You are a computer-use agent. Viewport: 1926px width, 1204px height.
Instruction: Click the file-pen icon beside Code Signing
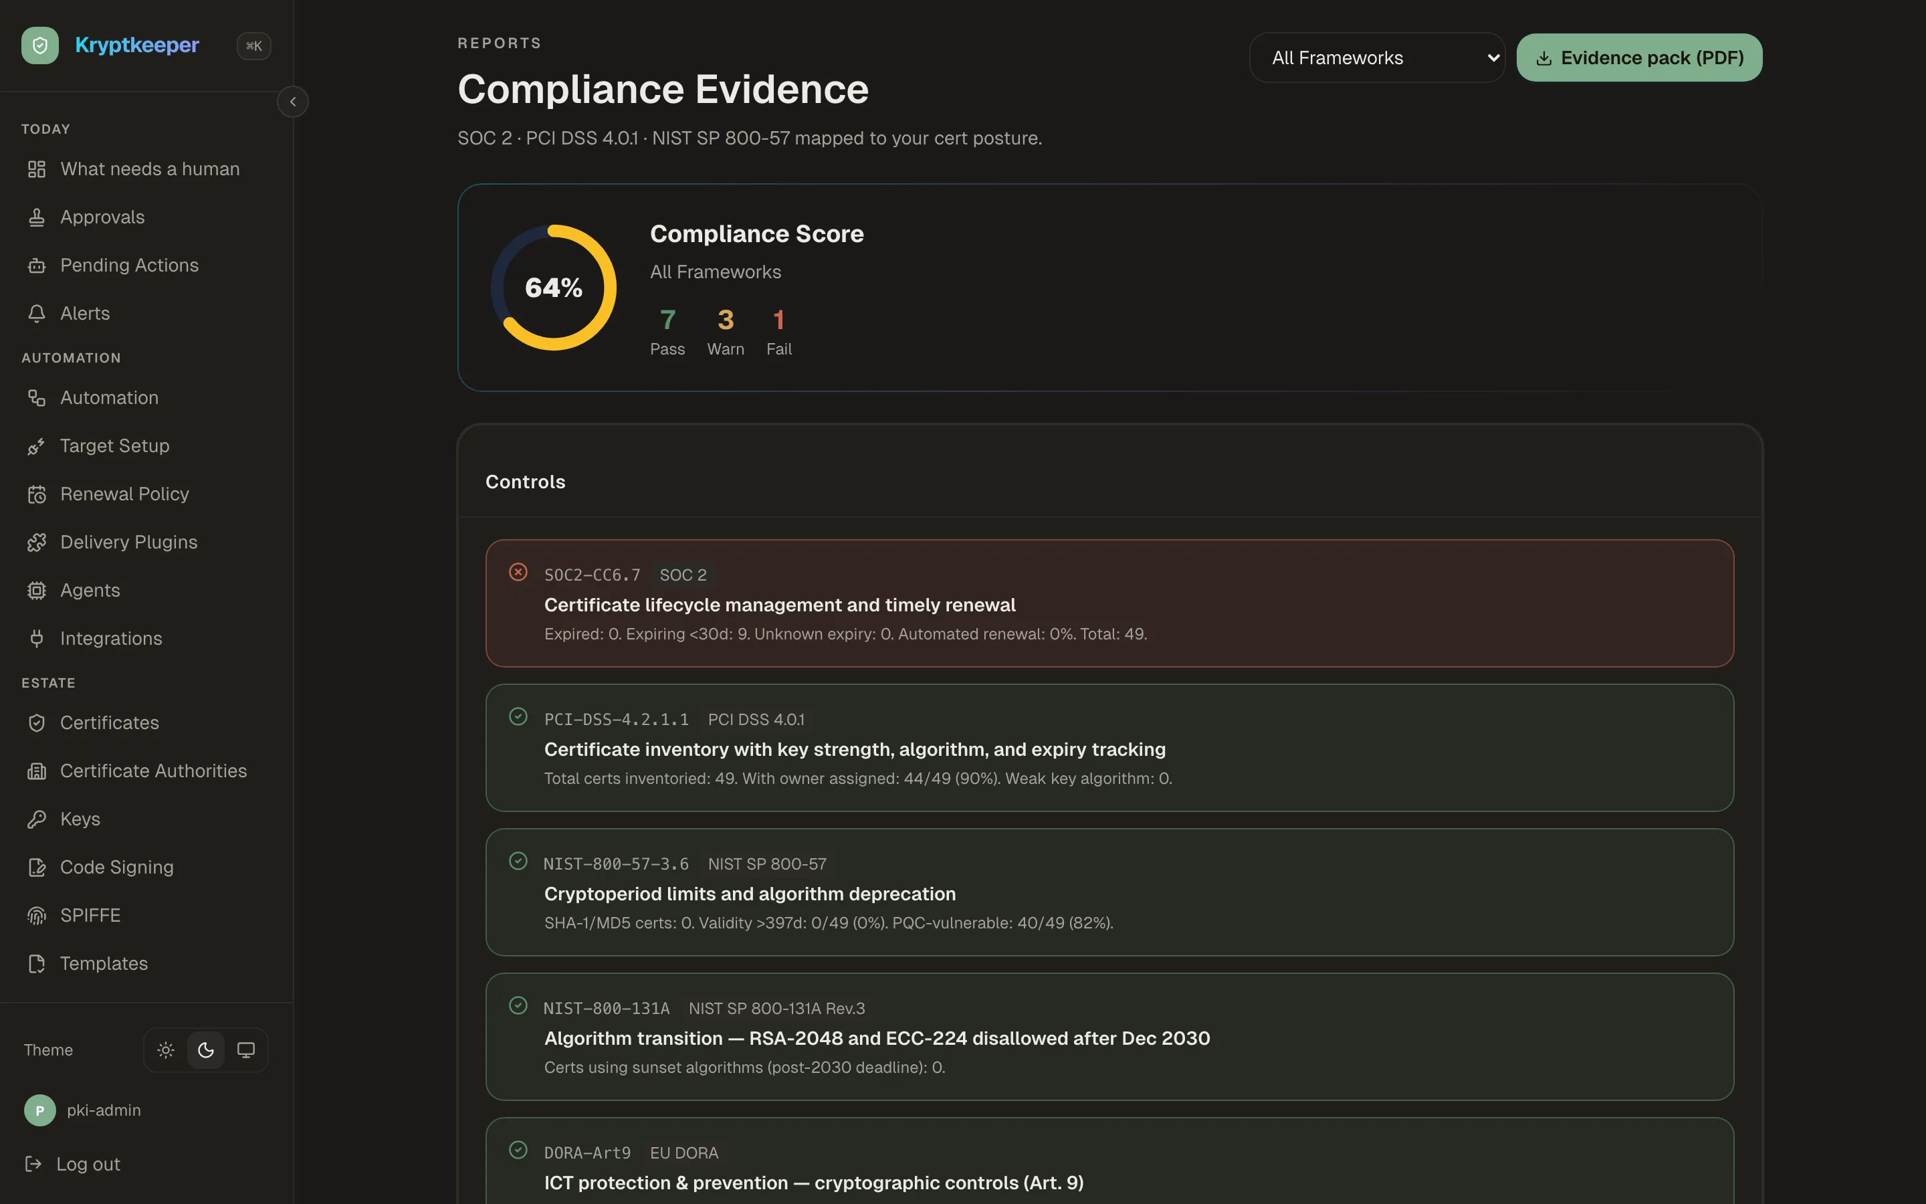click(37, 867)
